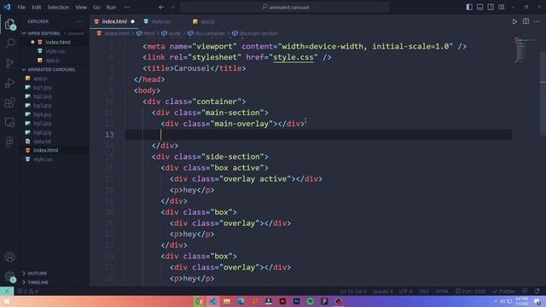Viewport: 546px width, 307px height.
Task: Open the Run and Debug view
Action: [9, 83]
